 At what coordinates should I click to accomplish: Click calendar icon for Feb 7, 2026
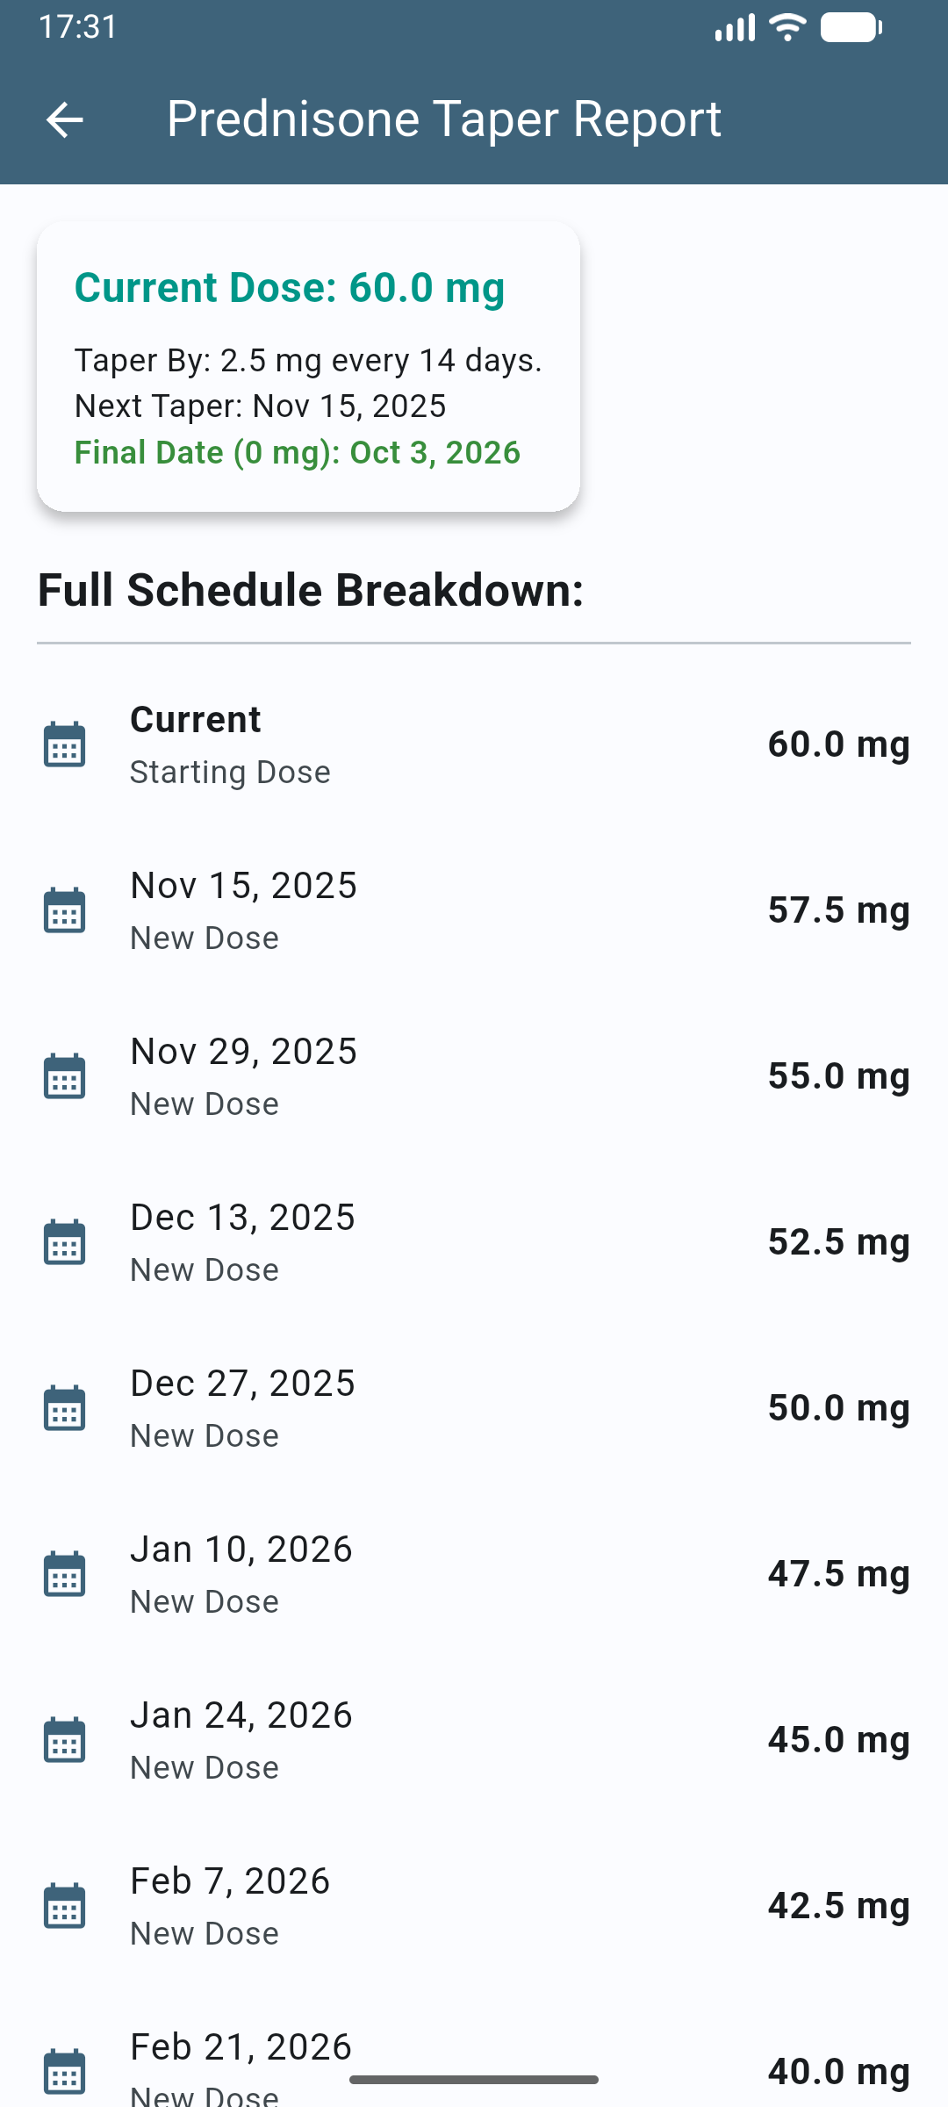pyautogui.click(x=64, y=1906)
